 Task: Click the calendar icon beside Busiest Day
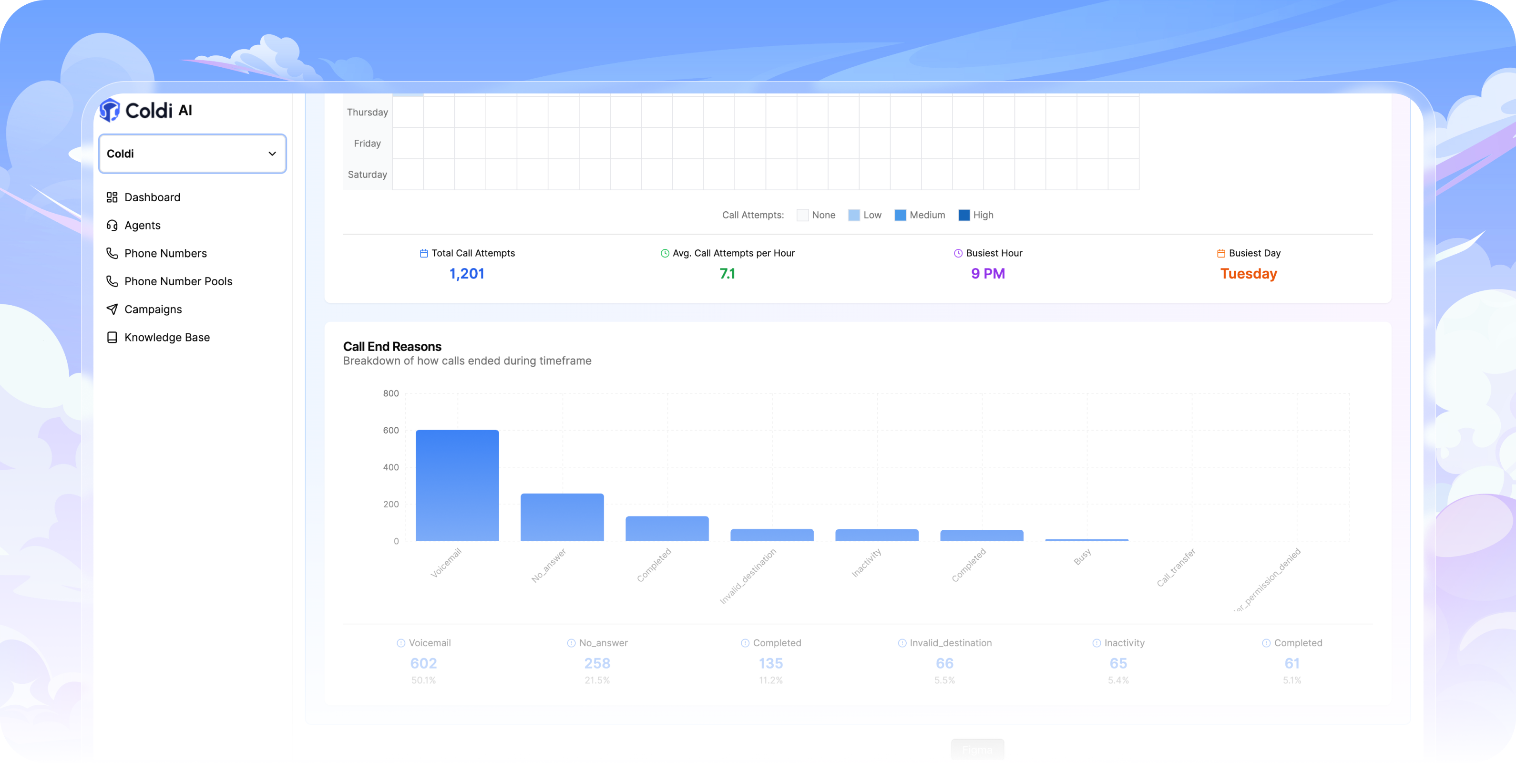[x=1221, y=253]
